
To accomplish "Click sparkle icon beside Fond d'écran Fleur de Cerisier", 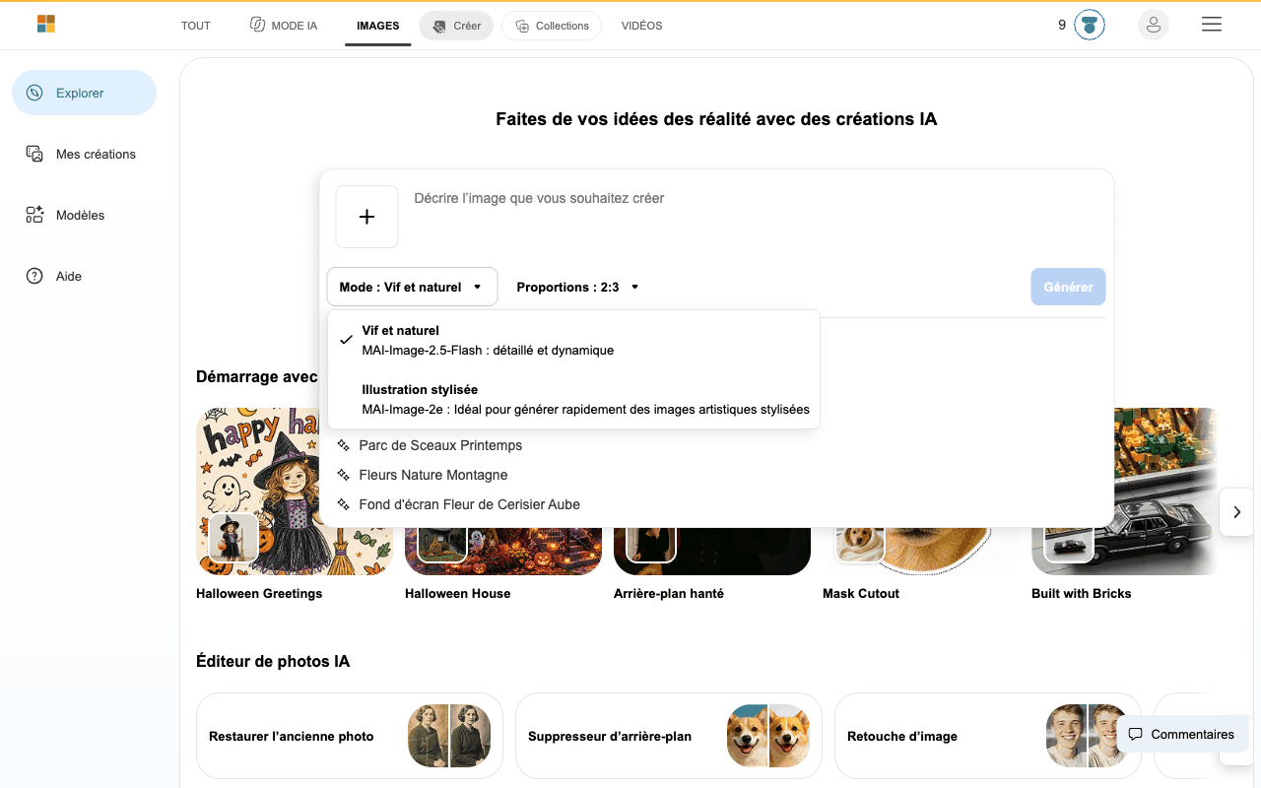I will 344,504.
